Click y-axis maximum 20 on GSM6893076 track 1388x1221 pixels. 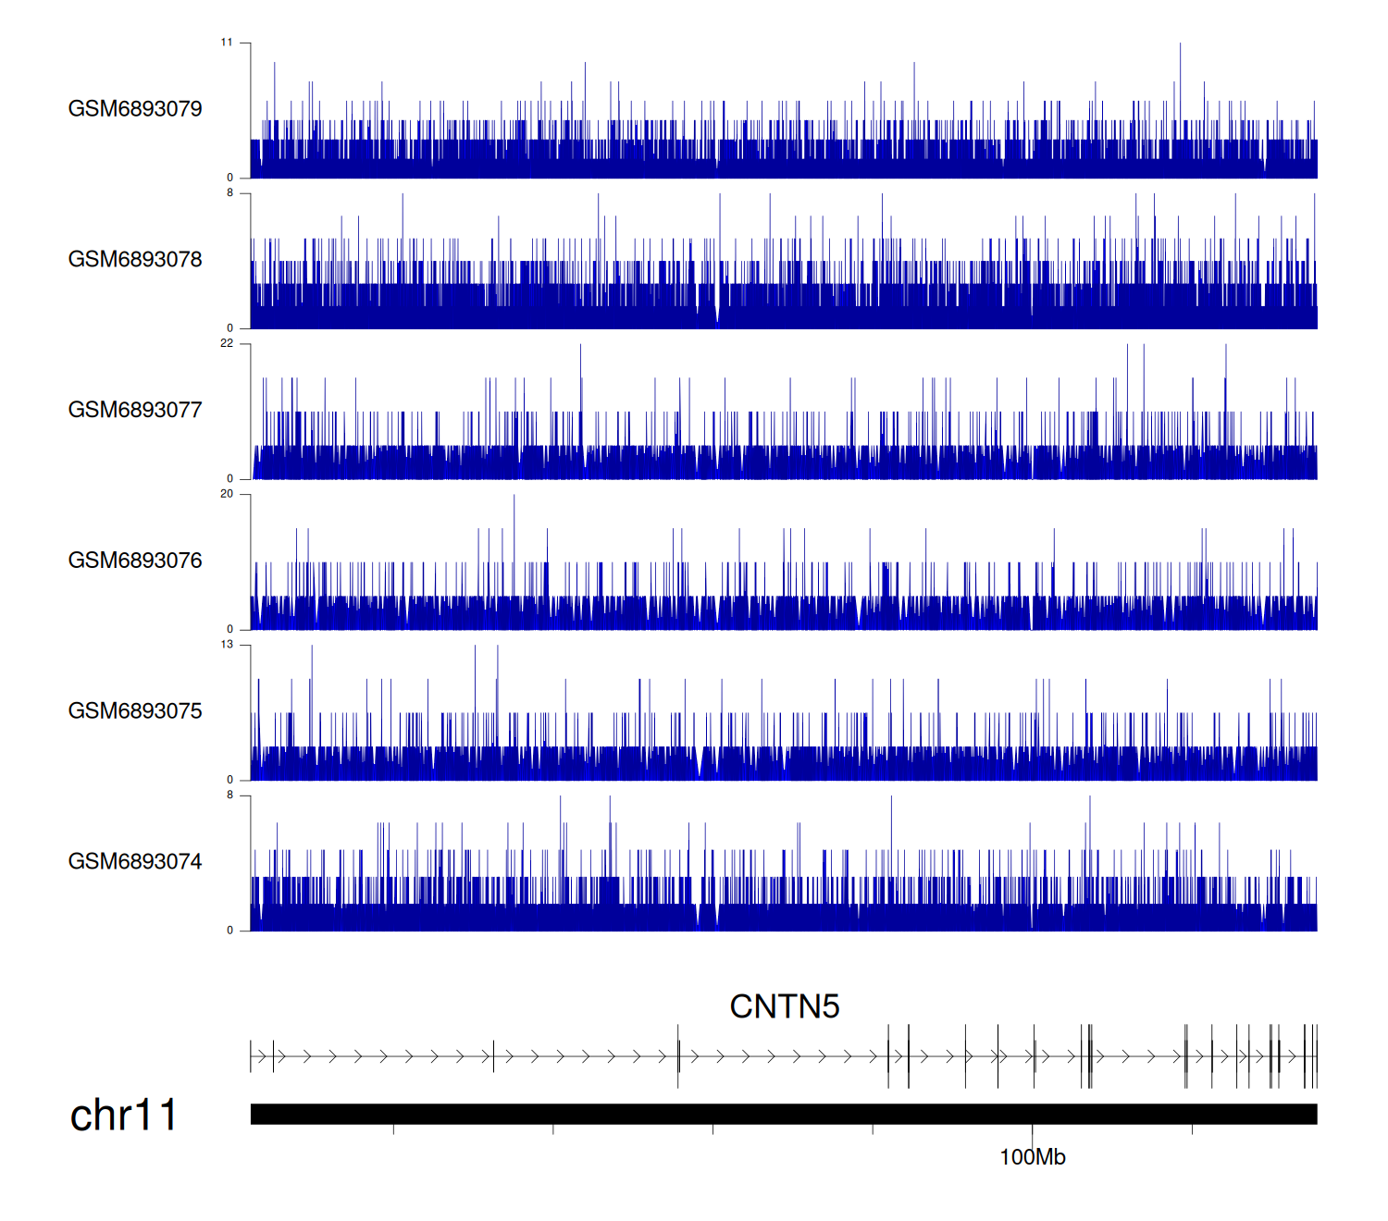227,494
